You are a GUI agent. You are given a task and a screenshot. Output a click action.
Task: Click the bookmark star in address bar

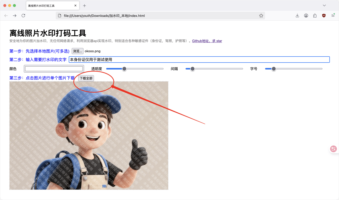click(x=261, y=15)
